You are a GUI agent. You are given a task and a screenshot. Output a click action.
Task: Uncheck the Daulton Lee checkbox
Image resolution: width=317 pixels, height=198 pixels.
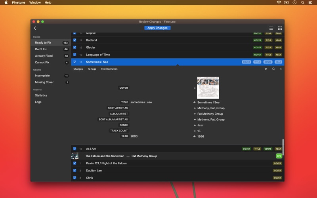pos(74,171)
